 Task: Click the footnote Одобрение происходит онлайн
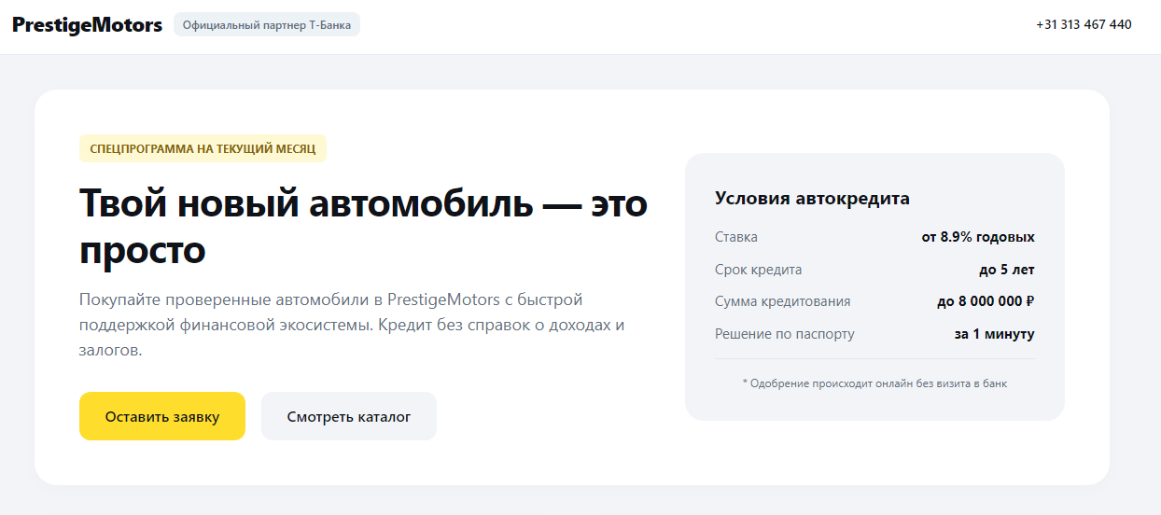(874, 383)
